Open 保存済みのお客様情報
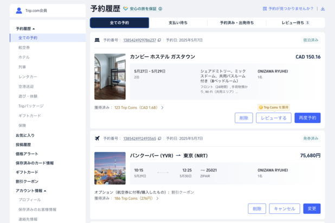 [37, 209]
